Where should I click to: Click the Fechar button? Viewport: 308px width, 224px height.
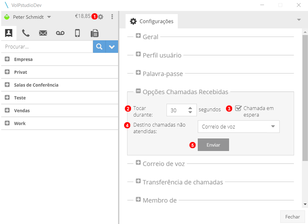(x=292, y=217)
